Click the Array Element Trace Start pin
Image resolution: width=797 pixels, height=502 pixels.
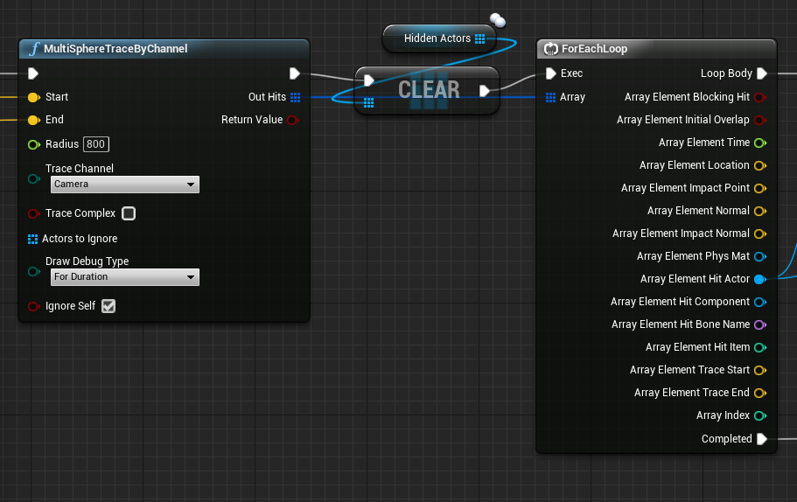click(x=760, y=371)
